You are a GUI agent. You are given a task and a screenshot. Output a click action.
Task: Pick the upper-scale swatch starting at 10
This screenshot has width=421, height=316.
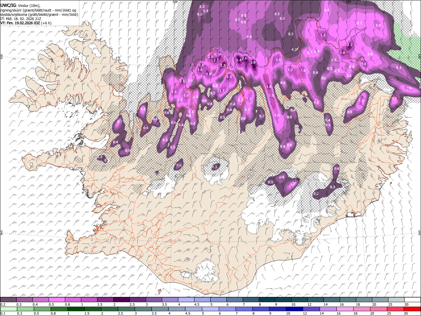(x=299, y=300)
